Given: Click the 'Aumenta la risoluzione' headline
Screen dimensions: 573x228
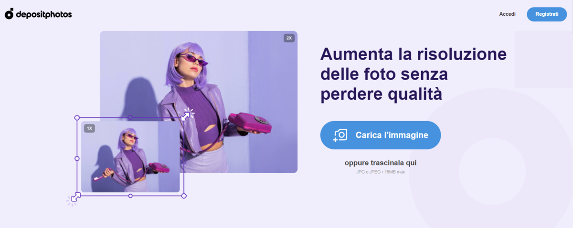Looking at the screenshot, I should pyautogui.click(x=414, y=54).
